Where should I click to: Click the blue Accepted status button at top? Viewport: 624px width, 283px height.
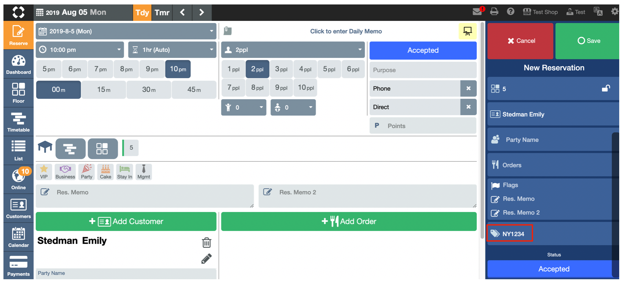(x=423, y=50)
